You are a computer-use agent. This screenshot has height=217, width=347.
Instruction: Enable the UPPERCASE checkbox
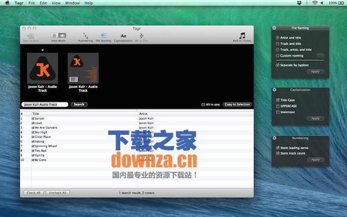[278, 106]
